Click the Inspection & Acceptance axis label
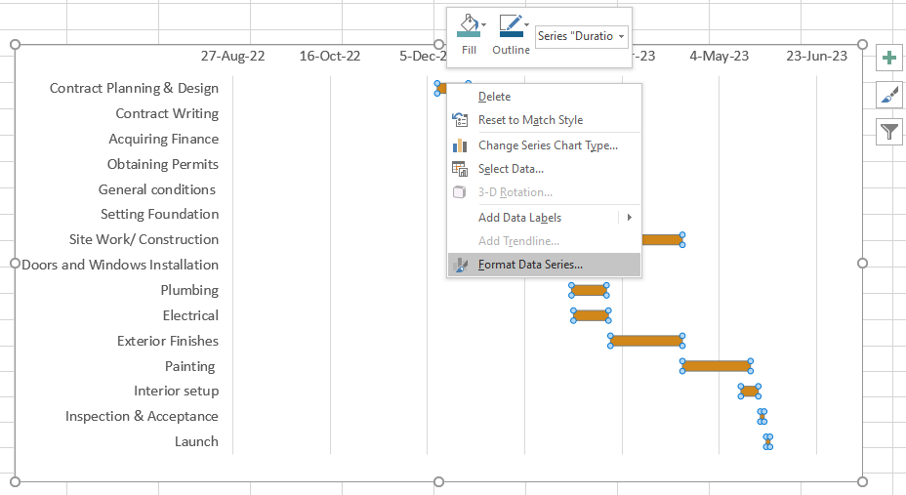 pos(142,417)
